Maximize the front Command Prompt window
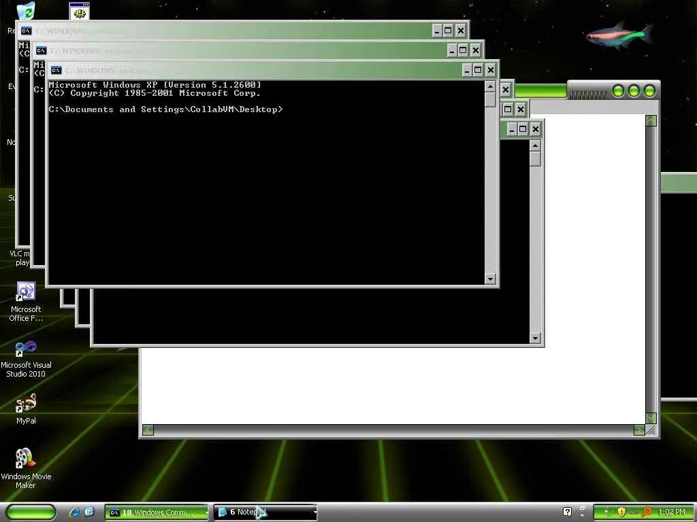The image size is (697, 522). 478,70
